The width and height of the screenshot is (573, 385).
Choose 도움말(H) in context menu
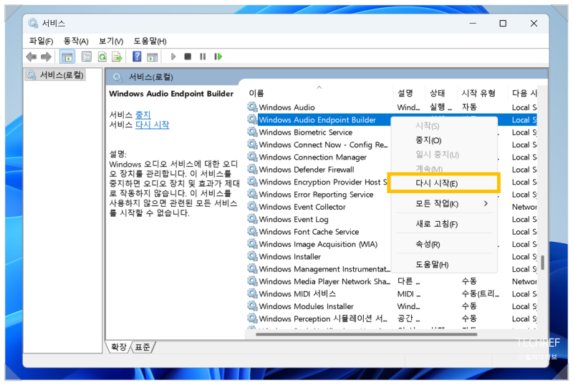443,264
